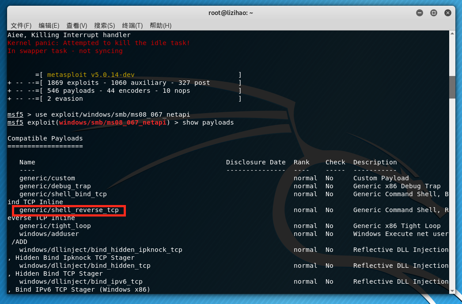This screenshot has height=304, width=462.
Task: Maximize the terminal window
Action: point(434,13)
